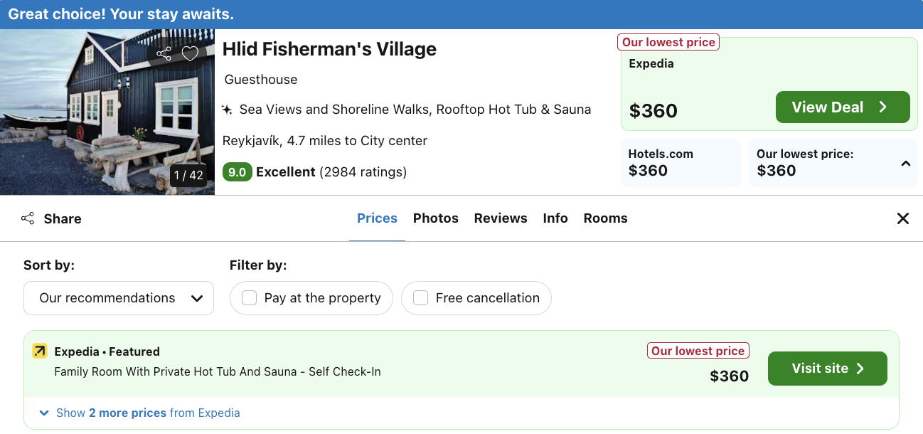Switch to the Photos tab

click(x=436, y=218)
